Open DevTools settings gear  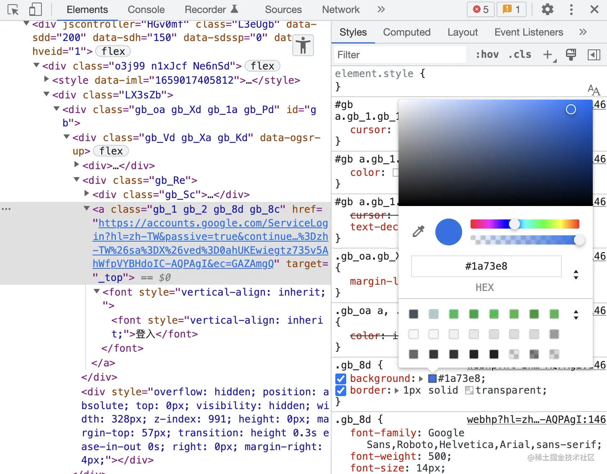tap(548, 9)
